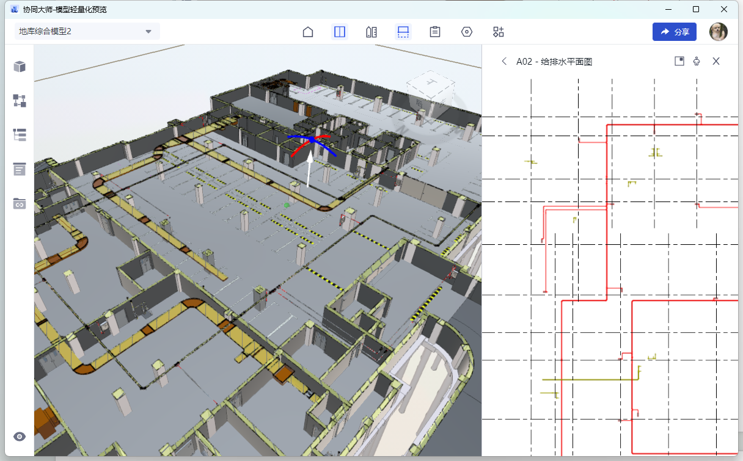
Task: Open the grid apps icon
Action: (499, 32)
